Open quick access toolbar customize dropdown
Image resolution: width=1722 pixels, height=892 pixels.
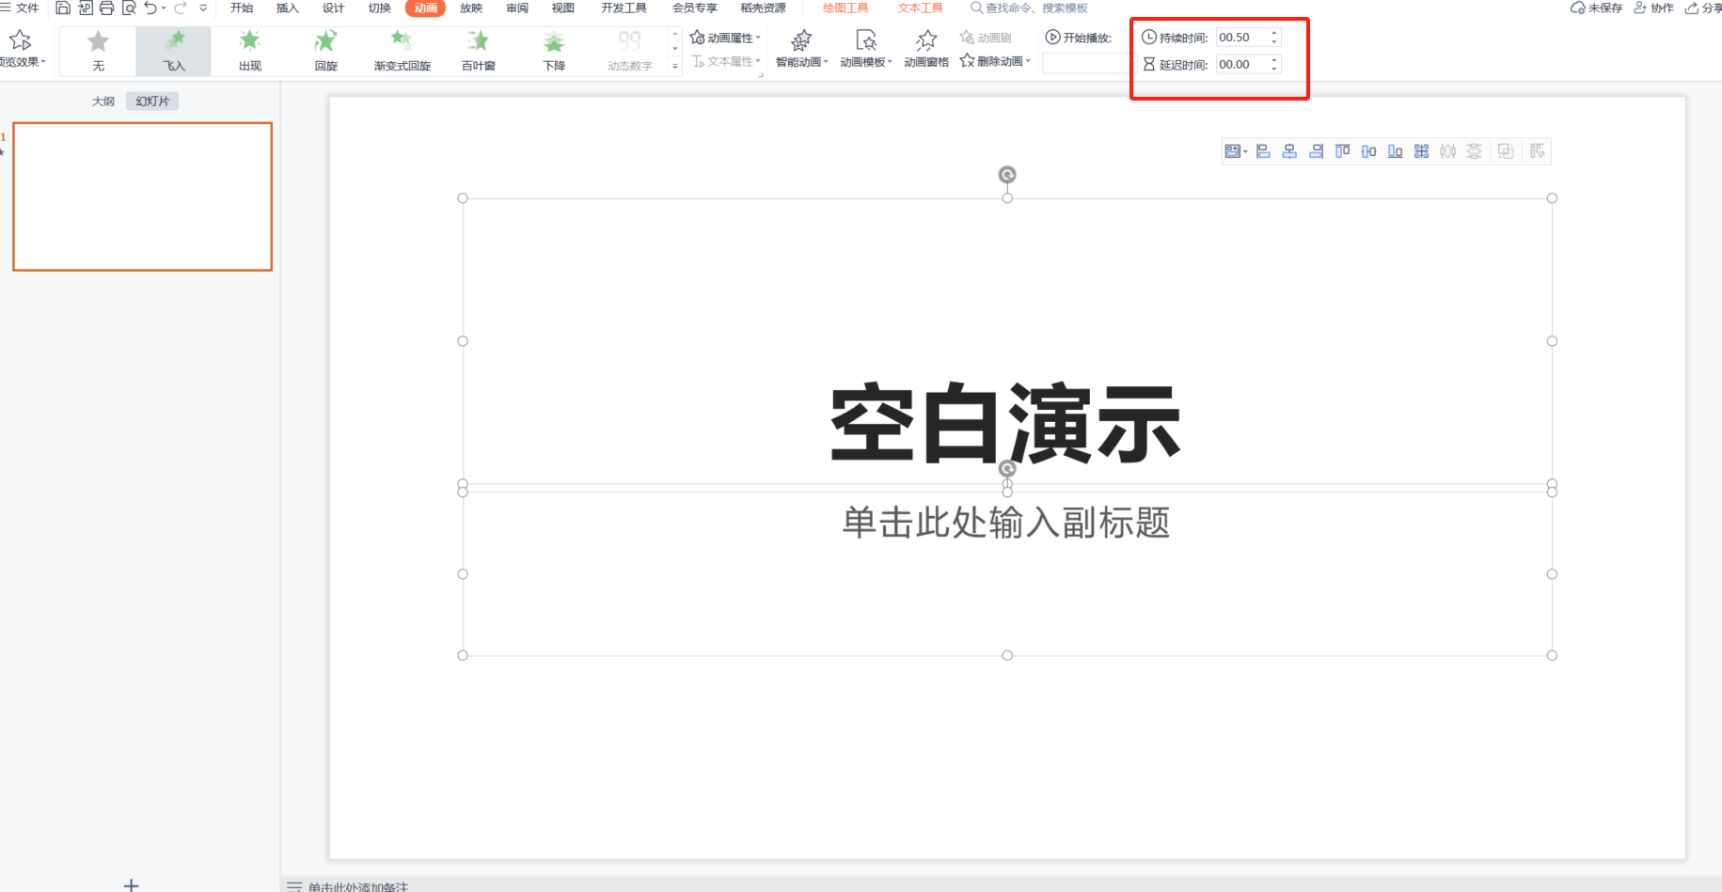203,8
